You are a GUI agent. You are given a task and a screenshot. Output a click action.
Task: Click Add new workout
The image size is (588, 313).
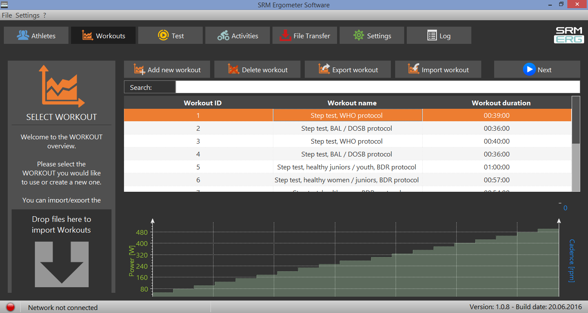point(167,69)
